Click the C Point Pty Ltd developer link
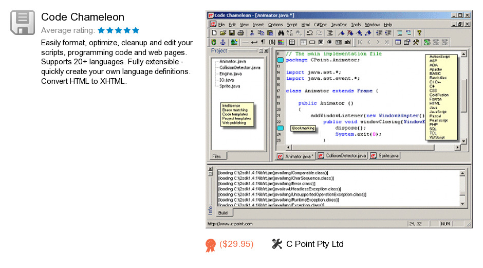 (315, 244)
